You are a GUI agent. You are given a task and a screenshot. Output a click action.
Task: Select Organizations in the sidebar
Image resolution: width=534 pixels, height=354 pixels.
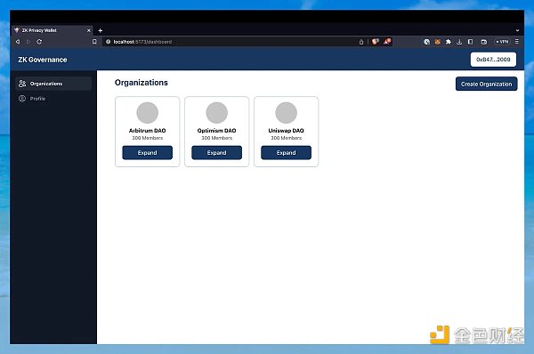tap(53, 84)
